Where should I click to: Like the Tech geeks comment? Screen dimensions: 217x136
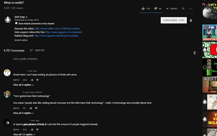31,108
